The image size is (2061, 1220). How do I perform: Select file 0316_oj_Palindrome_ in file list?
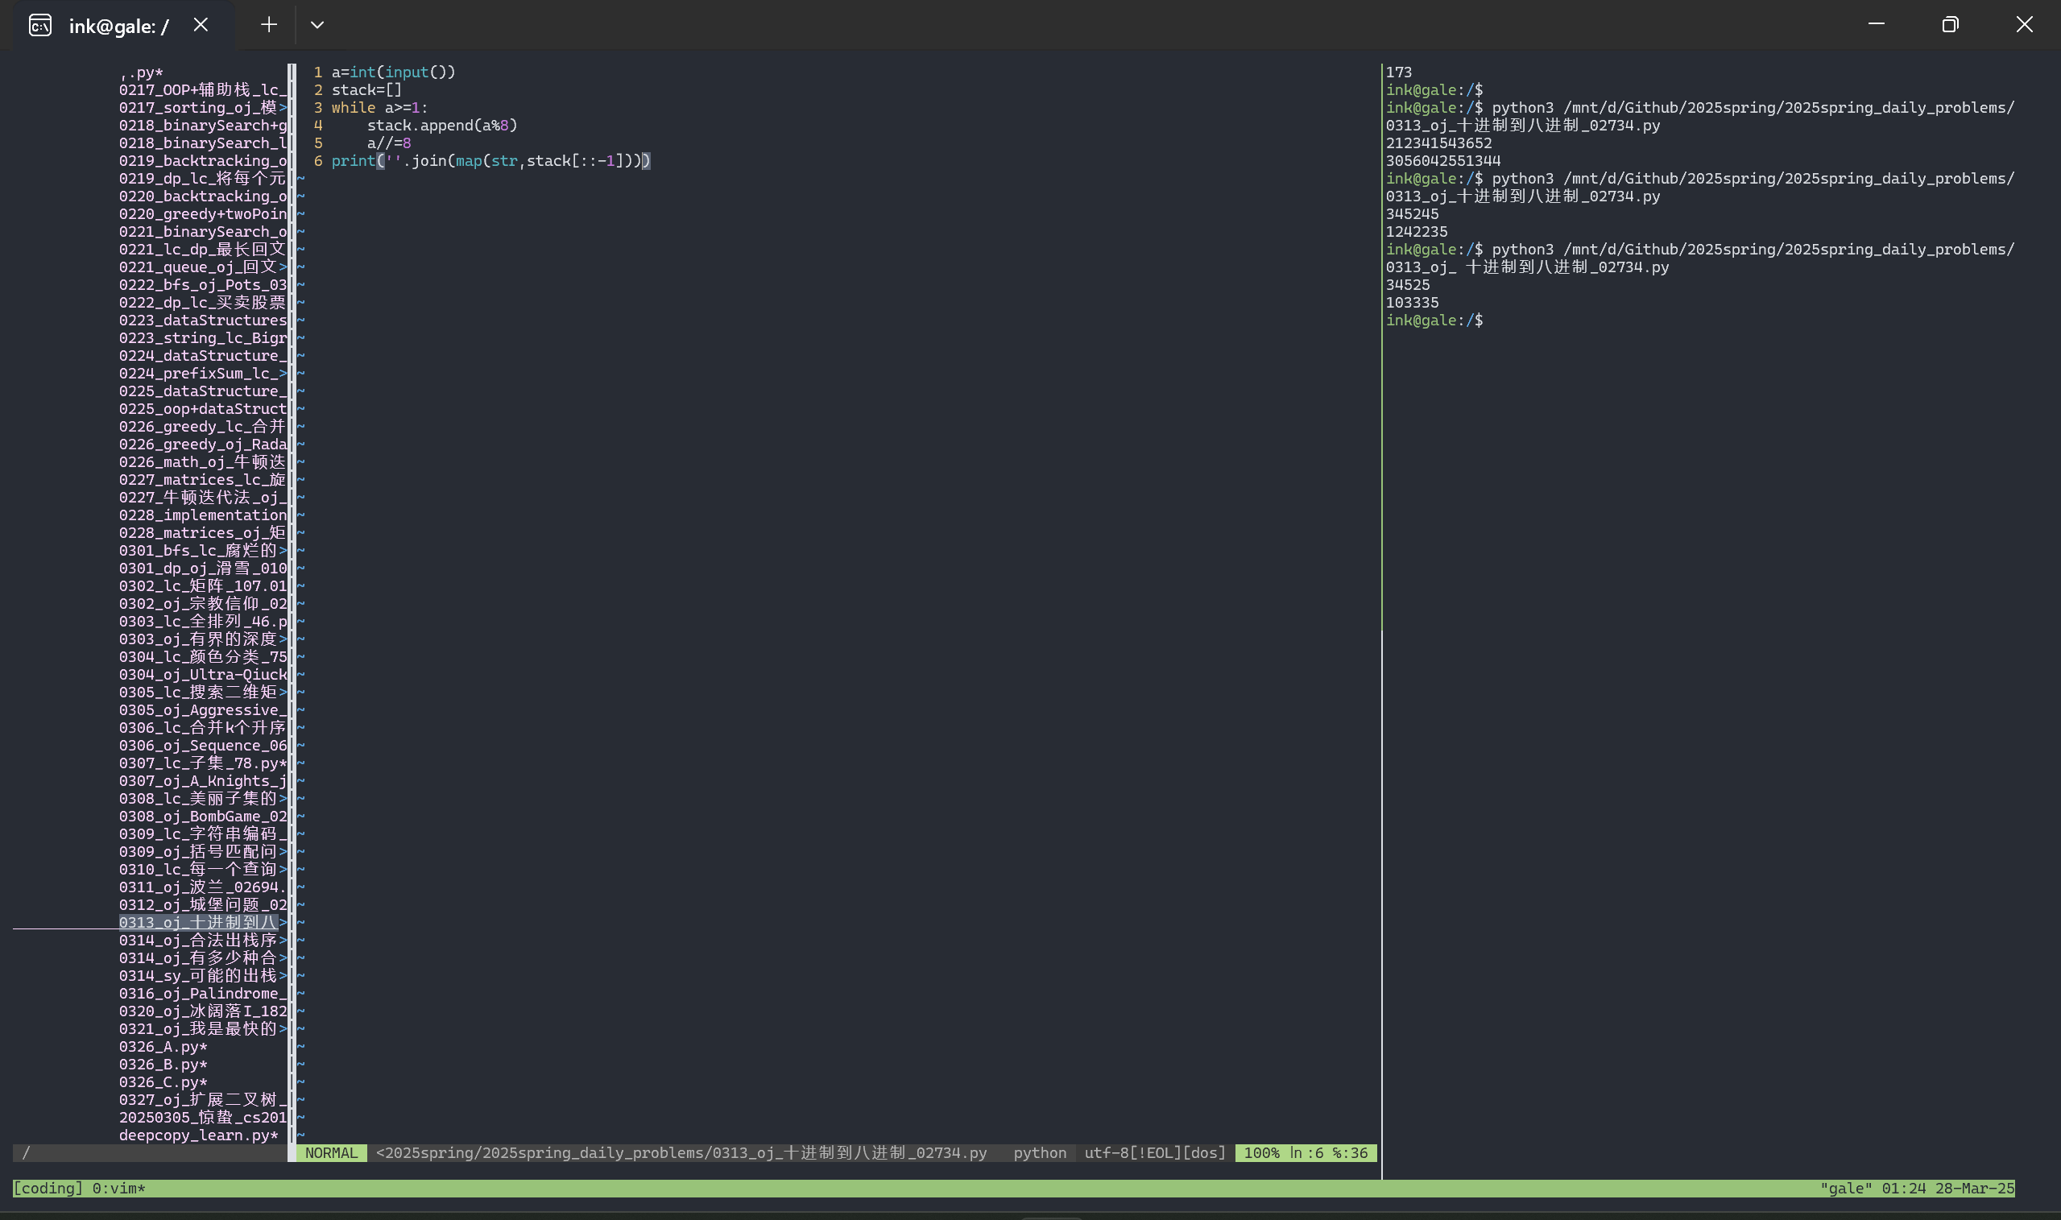tap(203, 994)
